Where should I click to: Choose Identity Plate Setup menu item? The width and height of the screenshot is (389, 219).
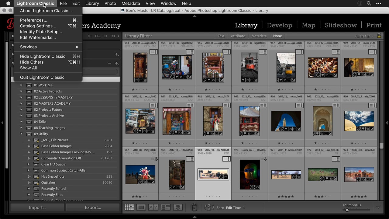coord(48,32)
